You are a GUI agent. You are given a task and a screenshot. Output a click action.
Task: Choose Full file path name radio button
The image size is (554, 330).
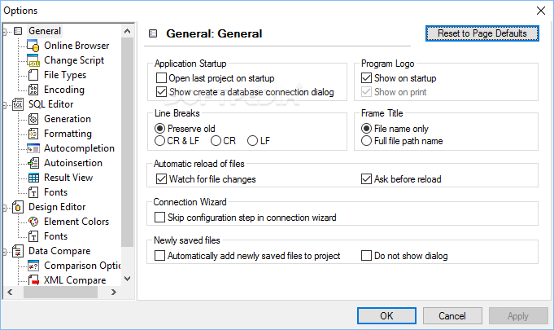click(366, 141)
